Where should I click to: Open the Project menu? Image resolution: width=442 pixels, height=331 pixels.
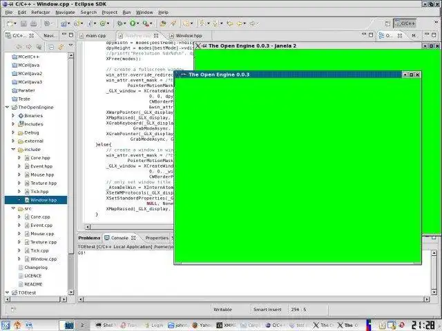109,12
